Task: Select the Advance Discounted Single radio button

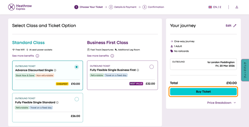Action: [77, 67]
